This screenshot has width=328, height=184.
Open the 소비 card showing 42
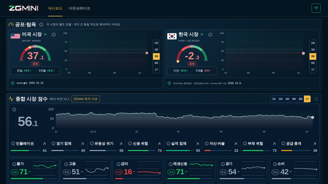294,170
